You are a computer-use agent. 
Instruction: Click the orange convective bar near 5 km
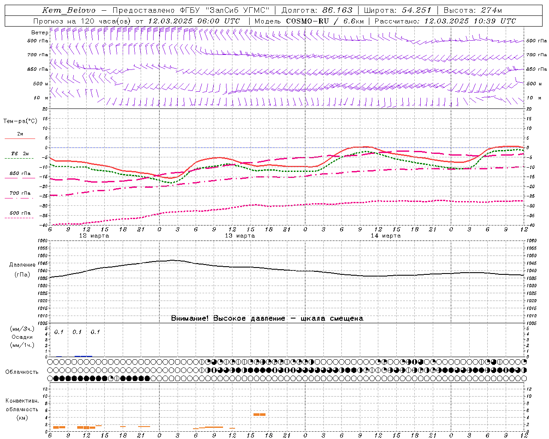[259, 415]
